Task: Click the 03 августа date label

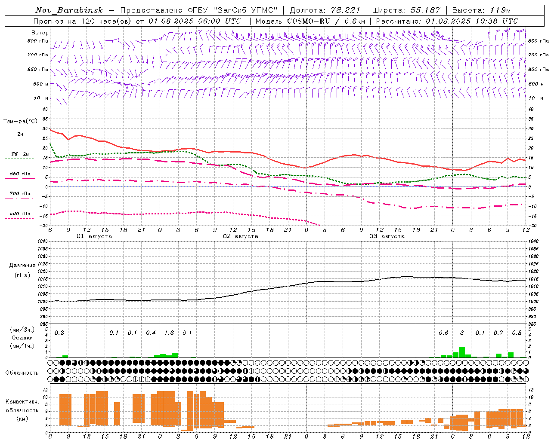Action: [387, 236]
